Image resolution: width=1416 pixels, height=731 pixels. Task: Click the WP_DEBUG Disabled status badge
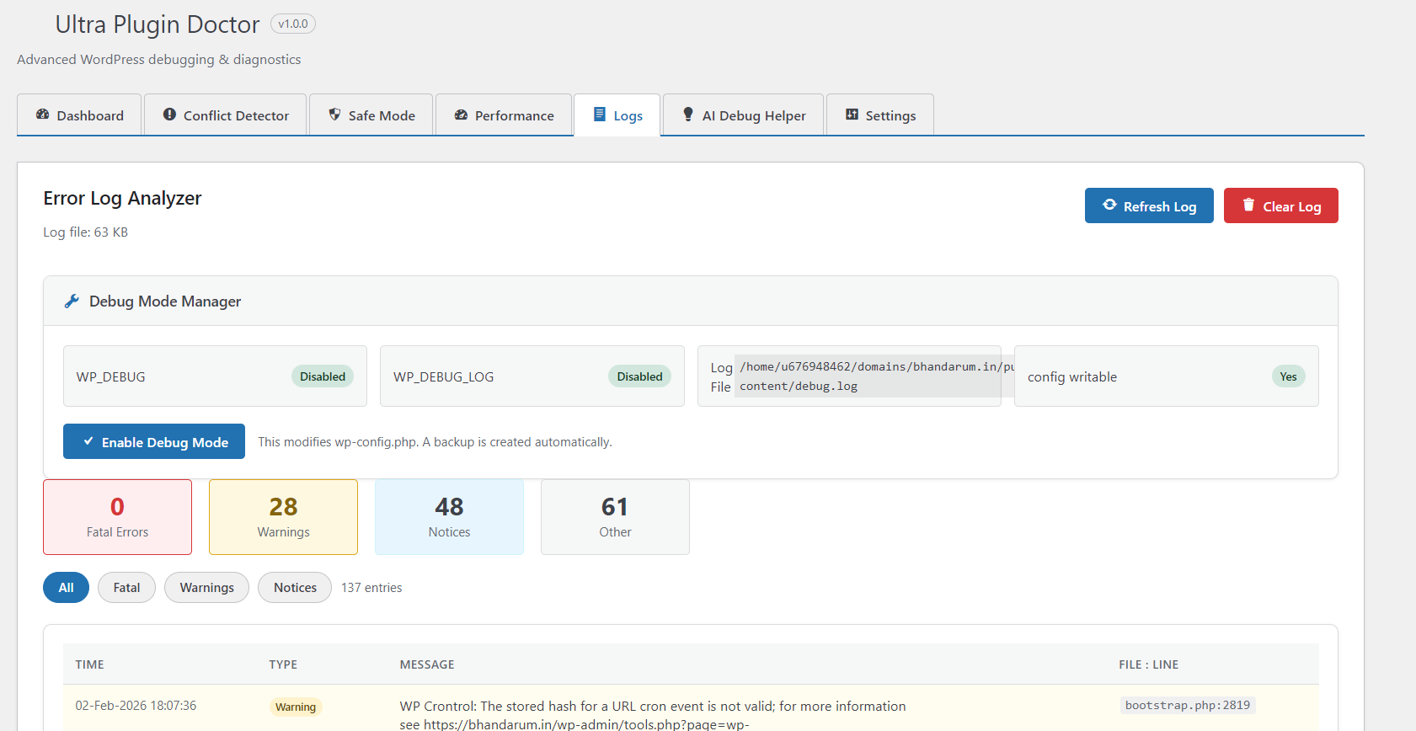point(323,376)
